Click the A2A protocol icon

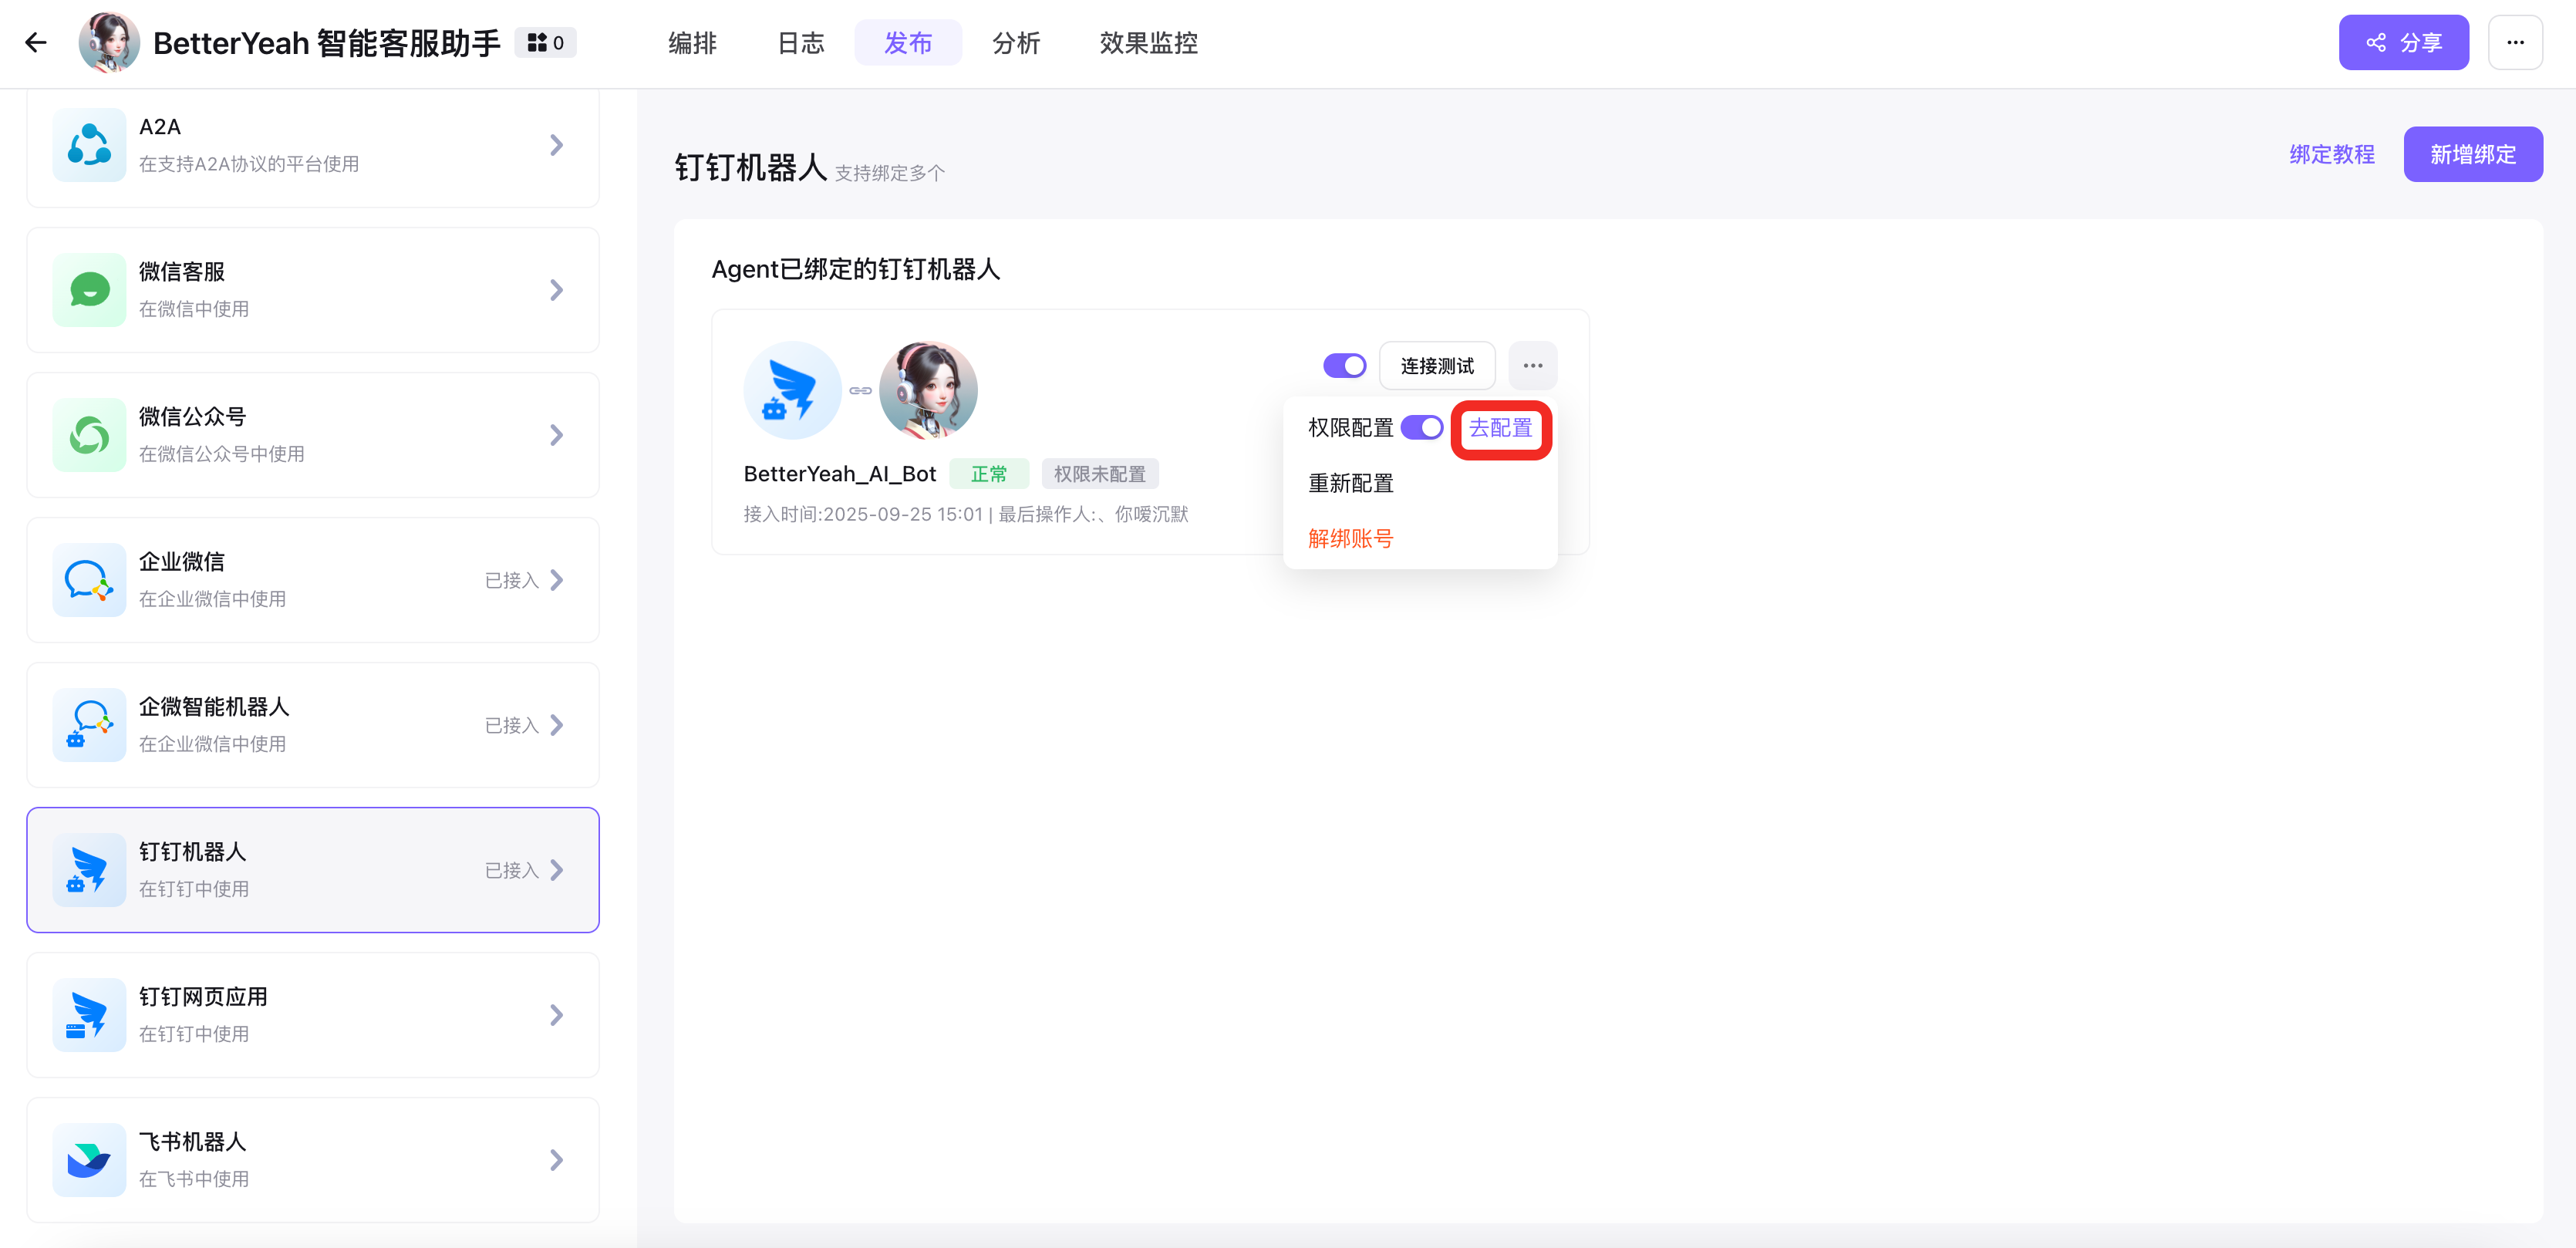89,145
